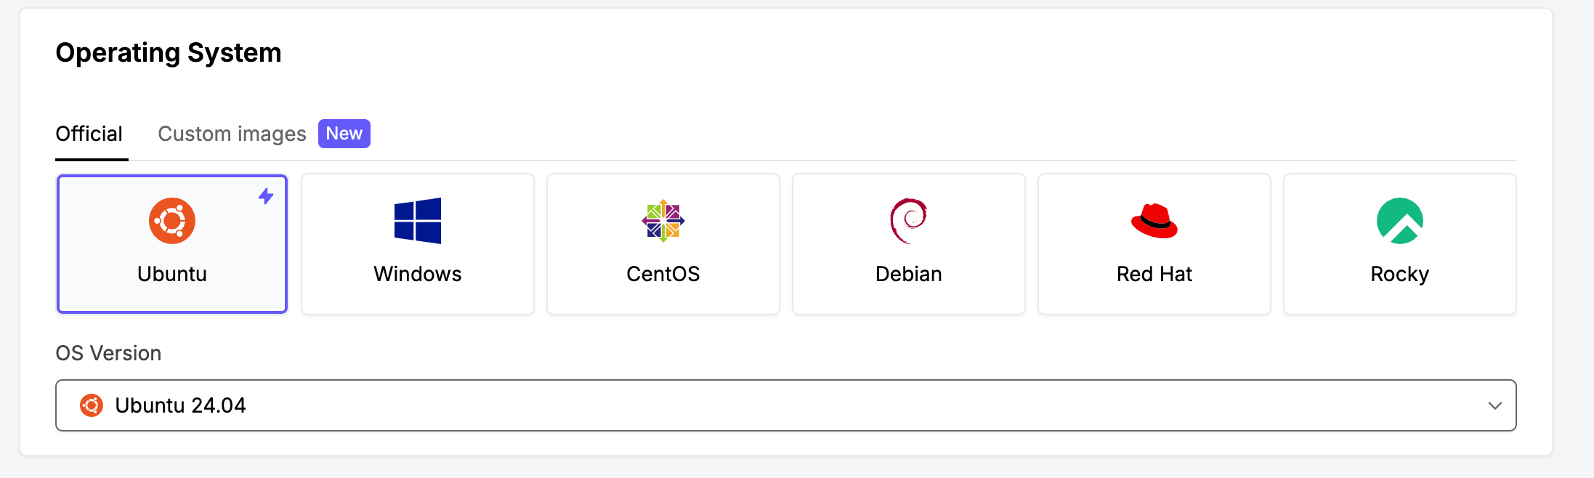Open the Custom images tab
Viewport: 1594px width, 478px height.
(232, 134)
